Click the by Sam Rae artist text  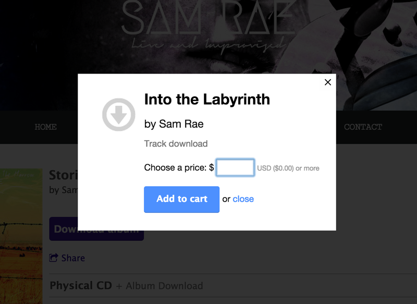coord(174,124)
